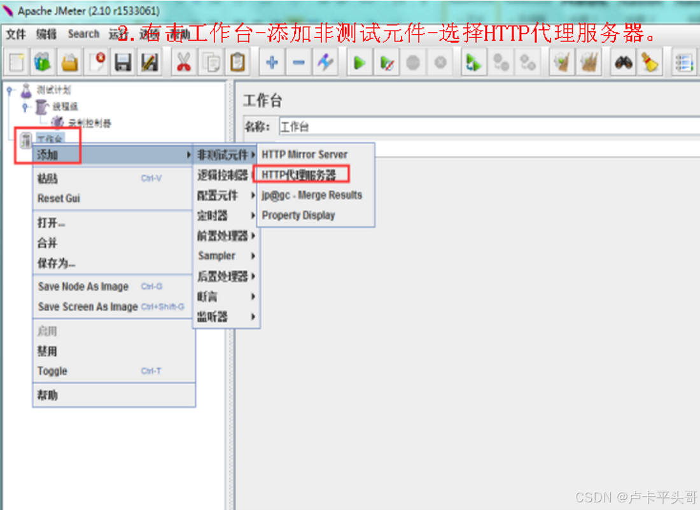Open the 文件 menu
700x510 pixels.
coord(16,34)
